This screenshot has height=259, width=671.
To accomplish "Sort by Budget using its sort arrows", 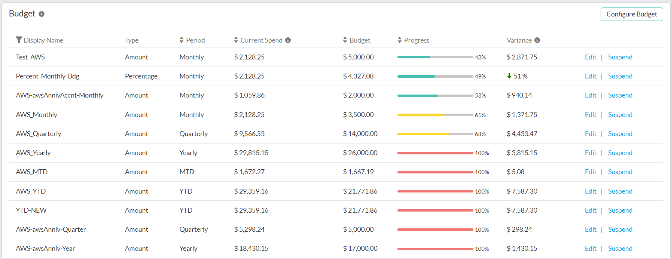I will pos(345,40).
